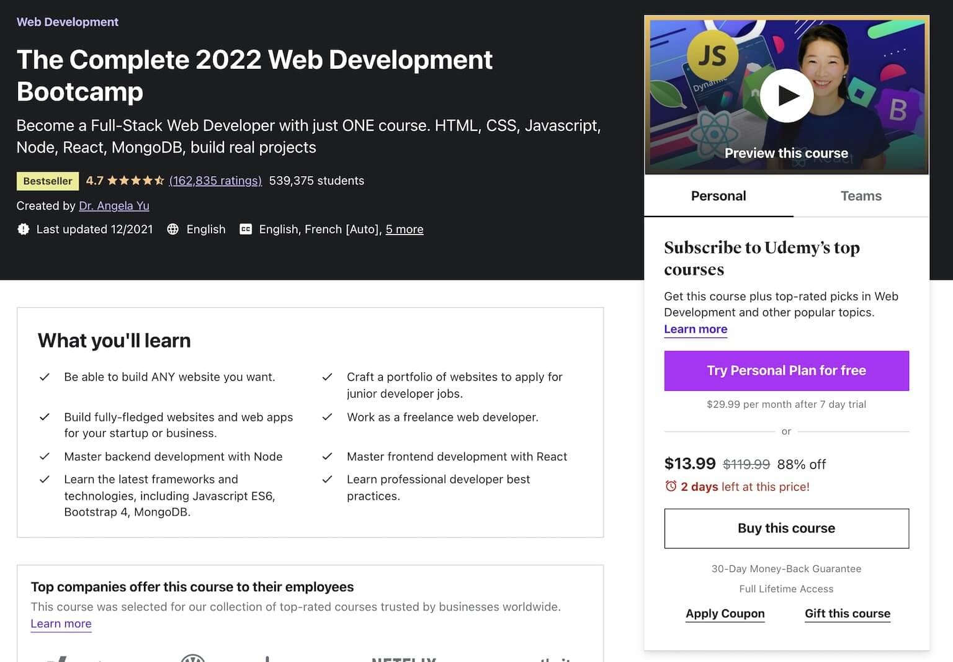Click the $29.99 per month trial text
The image size is (953, 662).
[x=786, y=404]
